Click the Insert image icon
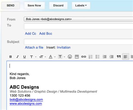This screenshot has width=133, height=110. [77, 57]
